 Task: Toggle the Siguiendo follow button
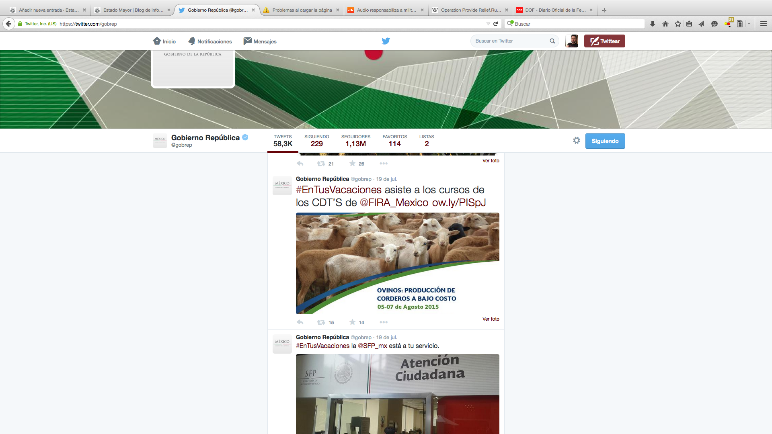(605, 141)
